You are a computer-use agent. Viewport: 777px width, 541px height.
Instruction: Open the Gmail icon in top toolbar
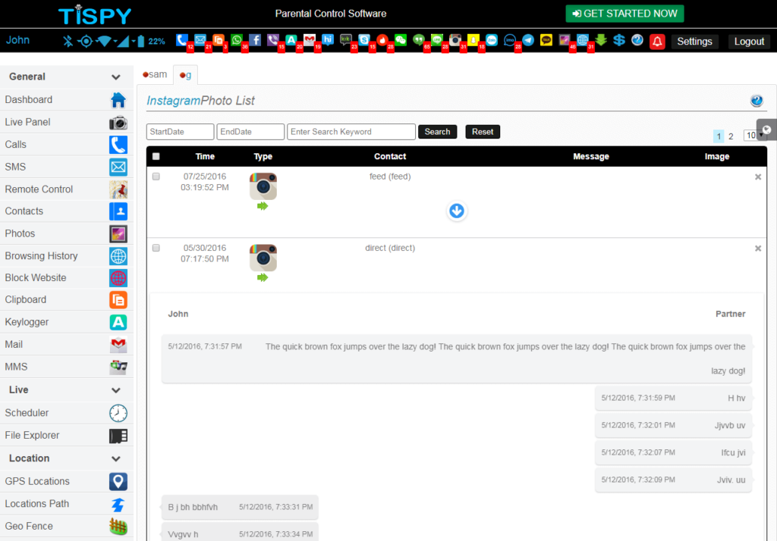click(310, 40)
